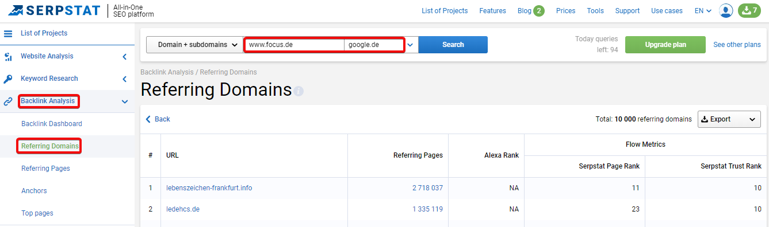Click the green downloads counter badge
The height and width of the screenshot is (227, 769).
(x=749, y=10)
